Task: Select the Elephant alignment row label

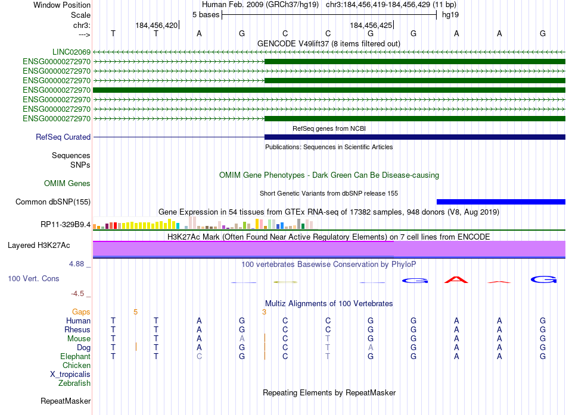Action: (75, 356)
